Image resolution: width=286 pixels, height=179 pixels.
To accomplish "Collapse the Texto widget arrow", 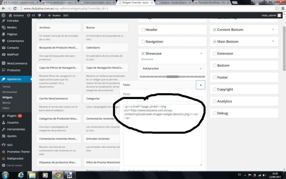I will pyautogui.click(x=201, y=85).
